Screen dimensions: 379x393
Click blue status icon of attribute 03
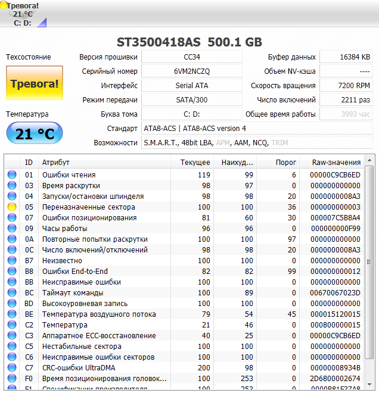[x=12, y=185]
